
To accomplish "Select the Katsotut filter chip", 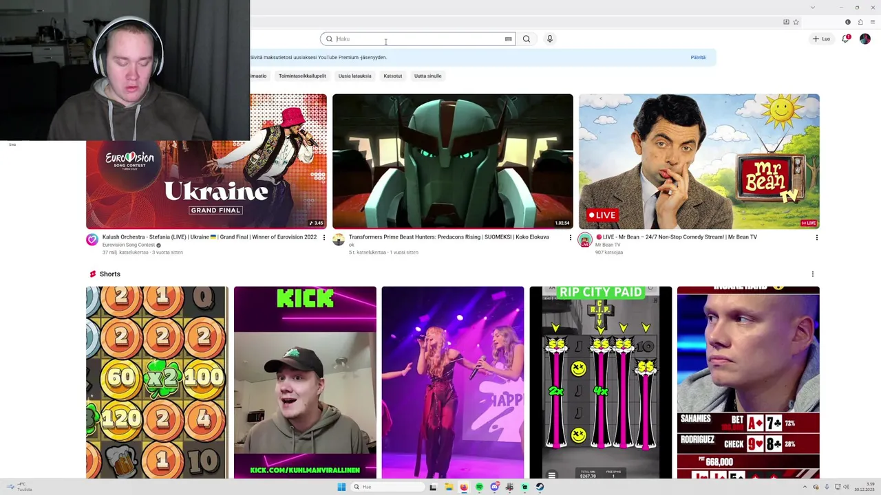I will click(x=393, y=76).
